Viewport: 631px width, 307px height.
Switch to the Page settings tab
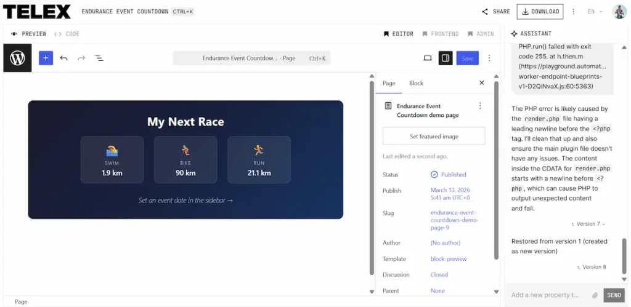(x=389, y=83)
